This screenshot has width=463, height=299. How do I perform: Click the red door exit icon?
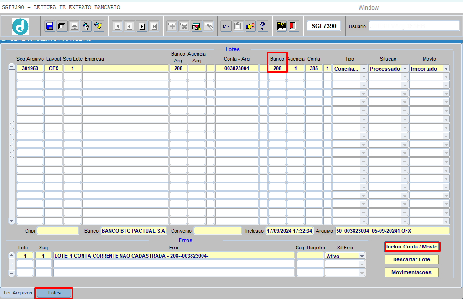(293, 26)
